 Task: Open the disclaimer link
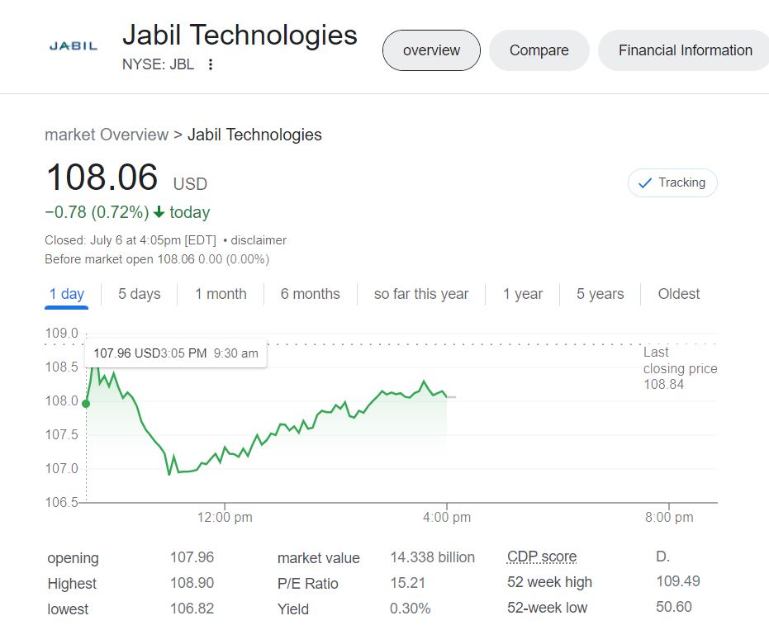[259, 240]
